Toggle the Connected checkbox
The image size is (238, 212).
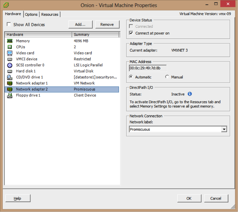pos(131,26)
